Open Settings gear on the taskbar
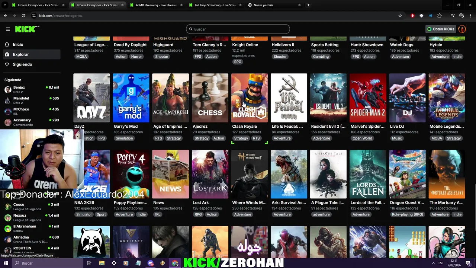 pyautogui.click(x=114, y=263)
